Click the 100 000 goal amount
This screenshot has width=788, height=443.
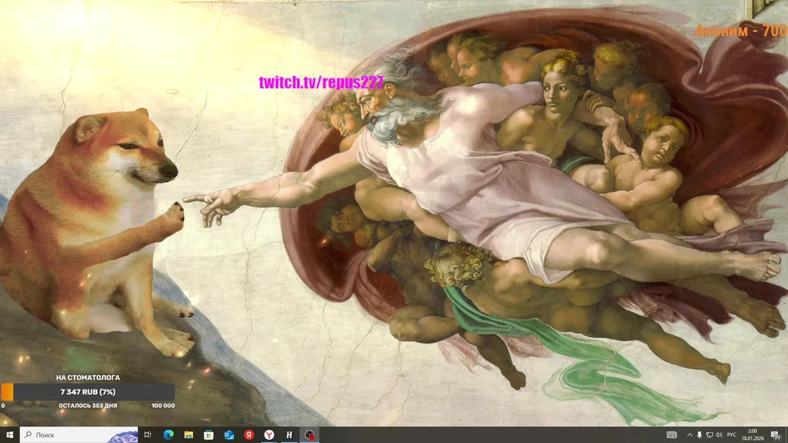[x=163, y=406]
